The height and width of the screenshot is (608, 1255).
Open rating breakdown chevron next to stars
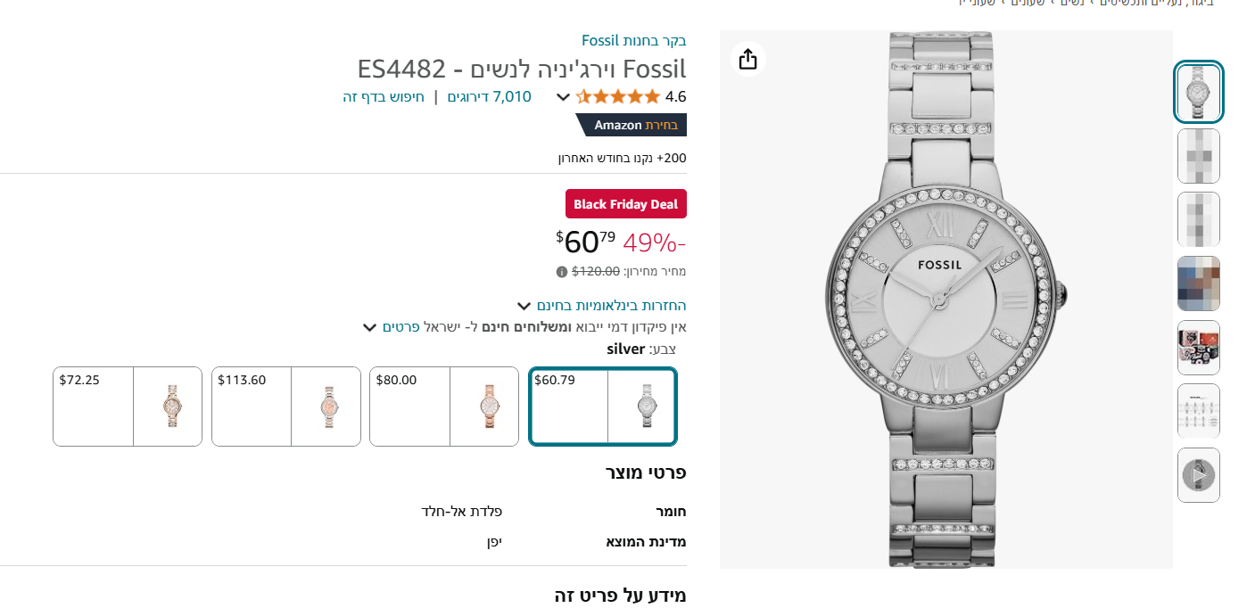563,97
